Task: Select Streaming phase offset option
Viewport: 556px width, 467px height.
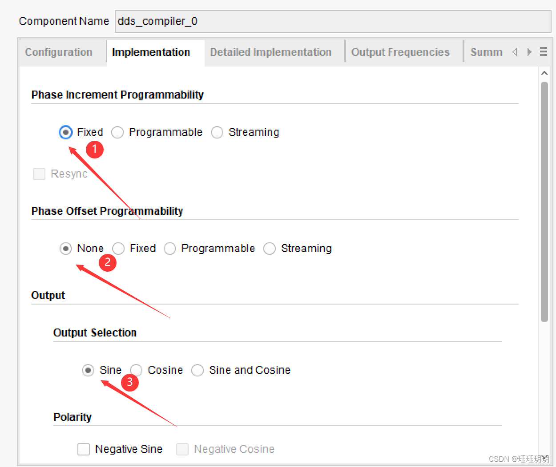Action: click(x=270, y=249)
